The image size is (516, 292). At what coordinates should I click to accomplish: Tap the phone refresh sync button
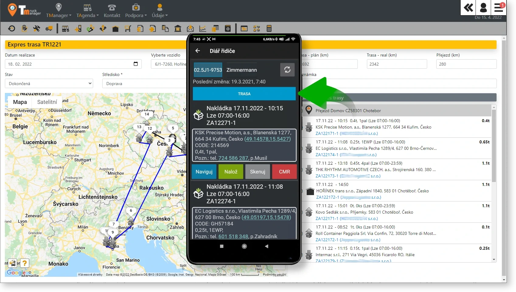287,70
